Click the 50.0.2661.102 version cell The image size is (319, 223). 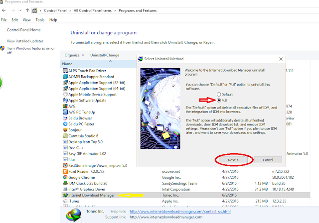(283, 177)
